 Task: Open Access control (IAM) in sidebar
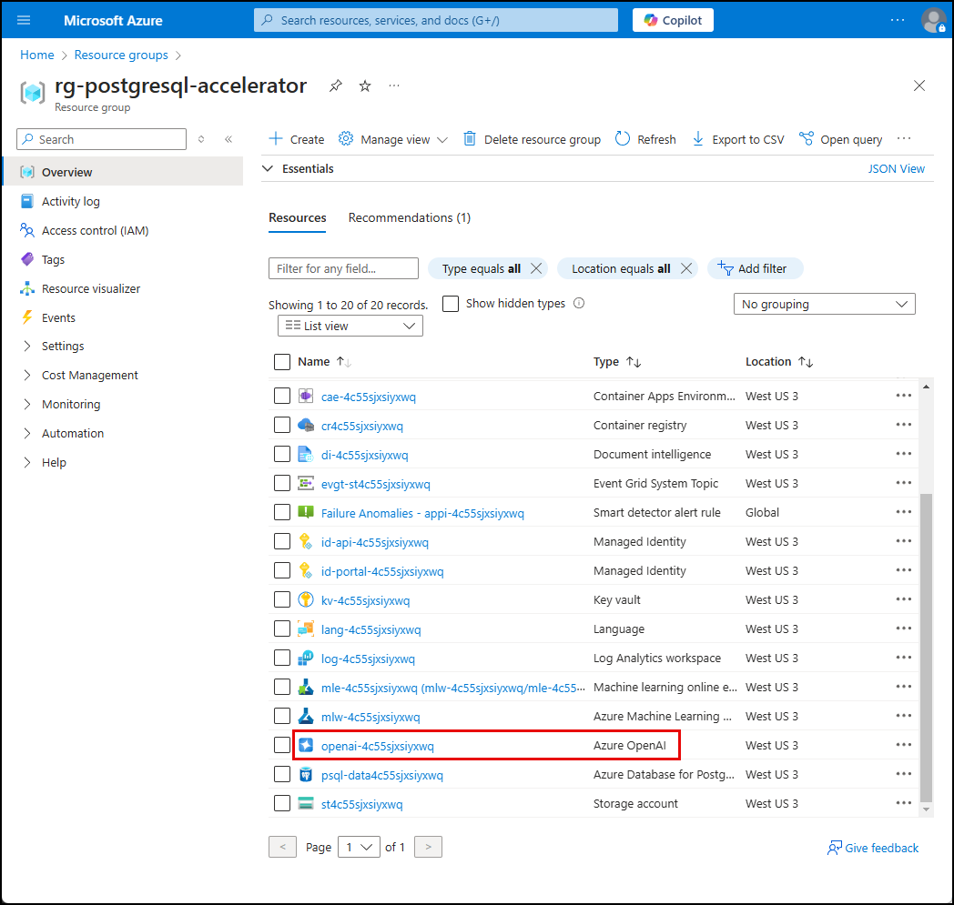95,230
